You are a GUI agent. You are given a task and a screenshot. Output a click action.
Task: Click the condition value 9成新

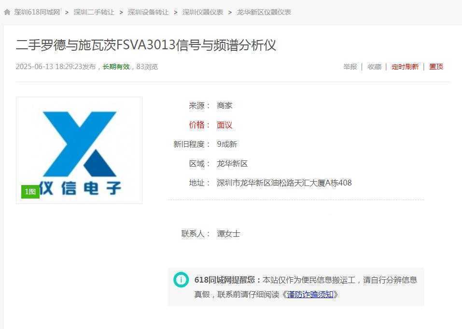[x=227, y=144]
